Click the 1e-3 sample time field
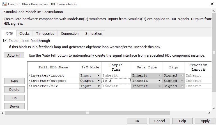 click(116, 81)
